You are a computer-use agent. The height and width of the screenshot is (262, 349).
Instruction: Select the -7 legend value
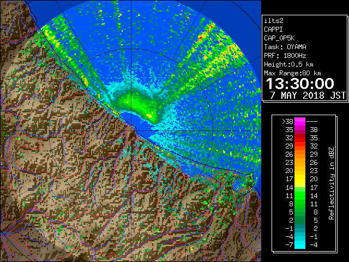tap(289, 245)
